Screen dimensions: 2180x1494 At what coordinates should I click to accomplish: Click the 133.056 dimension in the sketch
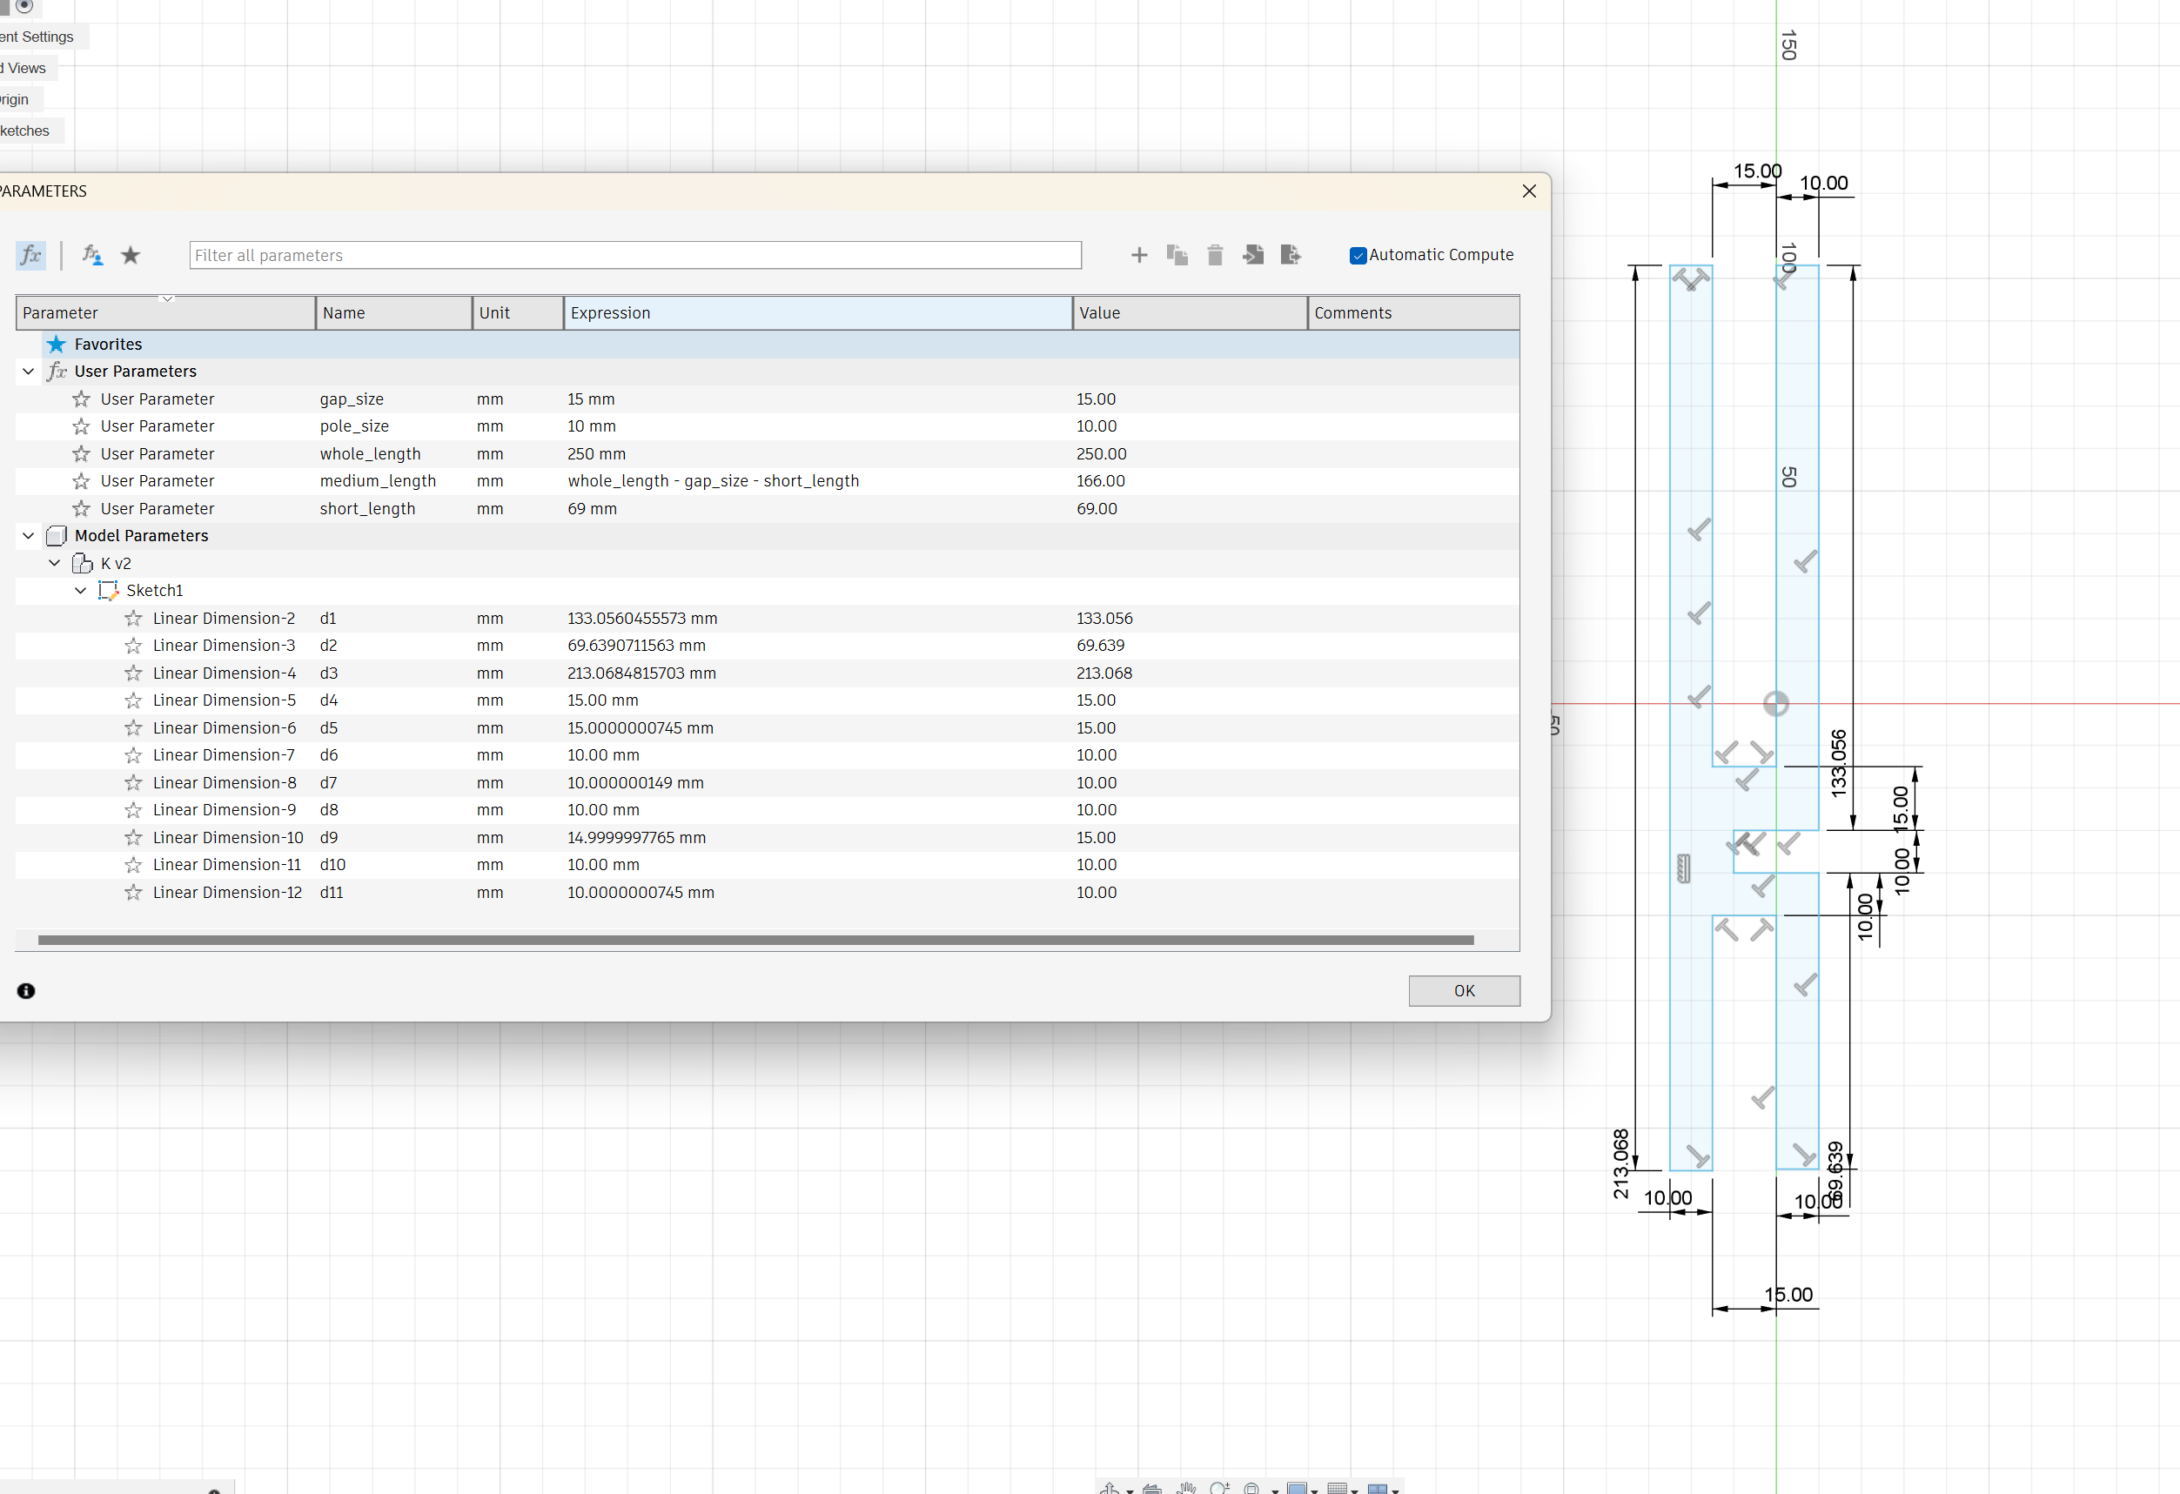[x=1840, y=763]
